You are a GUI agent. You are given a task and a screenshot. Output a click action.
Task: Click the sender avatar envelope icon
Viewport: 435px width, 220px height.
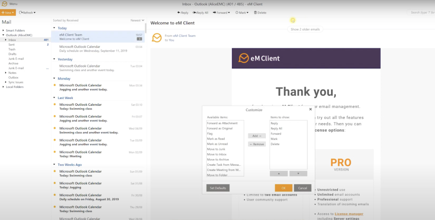(157, 38)
